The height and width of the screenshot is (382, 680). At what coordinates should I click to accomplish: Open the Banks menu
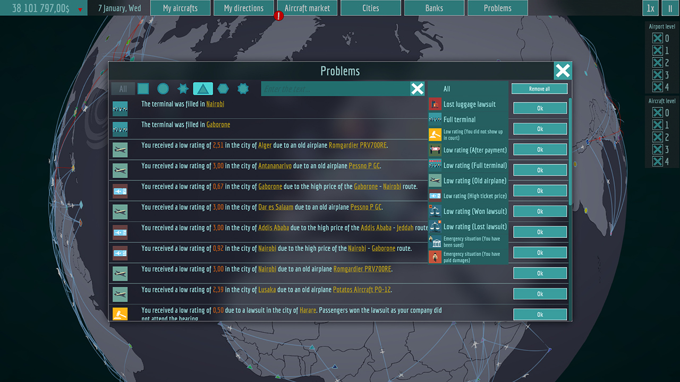pos(434,8)
